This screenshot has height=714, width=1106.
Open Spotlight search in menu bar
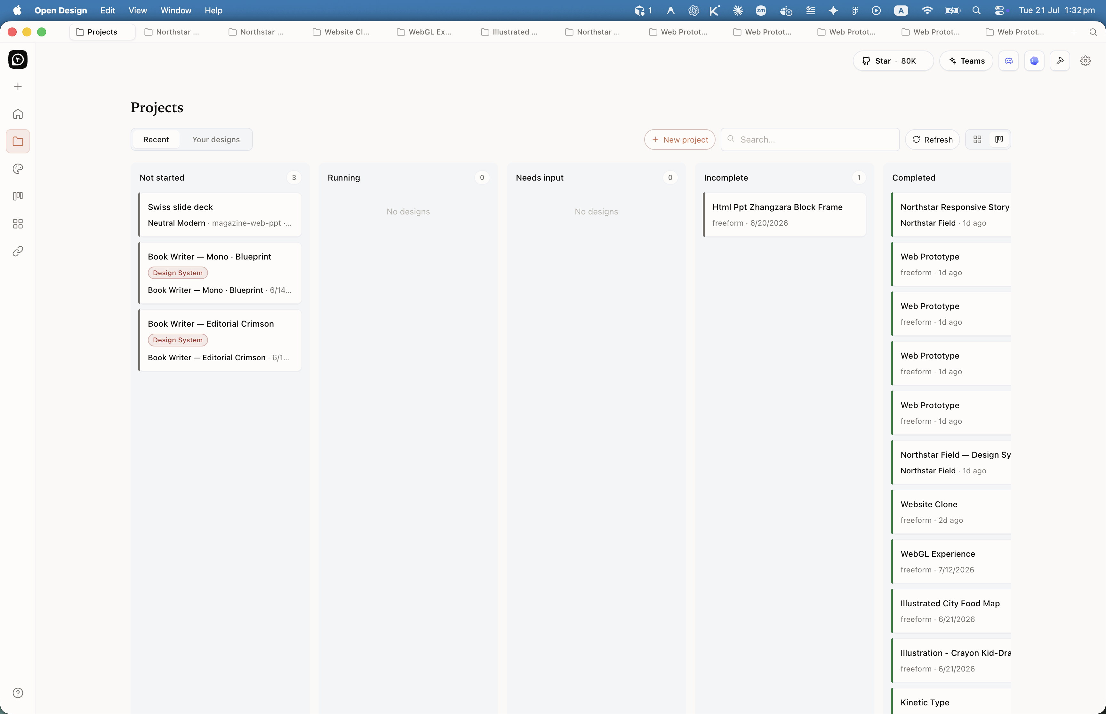tap(976, 10)
